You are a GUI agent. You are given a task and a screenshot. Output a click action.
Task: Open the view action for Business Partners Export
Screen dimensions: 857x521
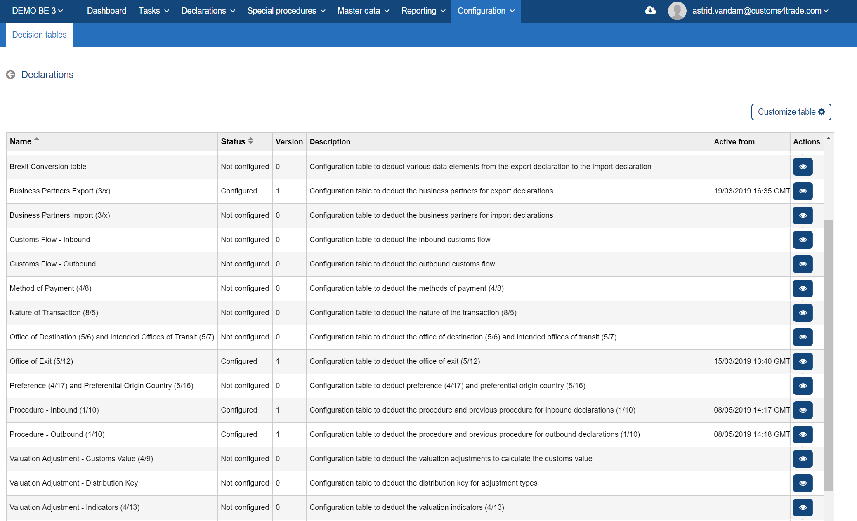point(802,191)
